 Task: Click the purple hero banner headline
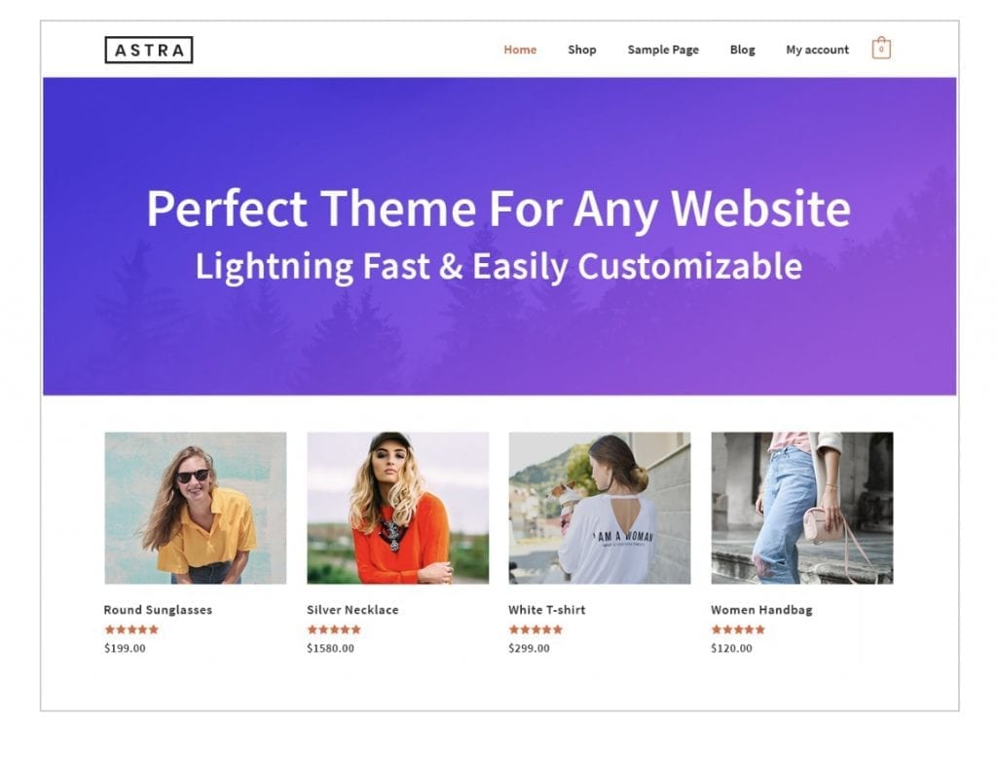[498, 209]
